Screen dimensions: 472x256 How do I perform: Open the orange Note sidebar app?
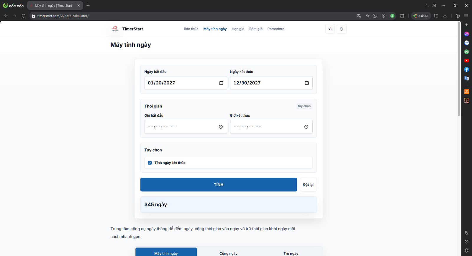466,92
